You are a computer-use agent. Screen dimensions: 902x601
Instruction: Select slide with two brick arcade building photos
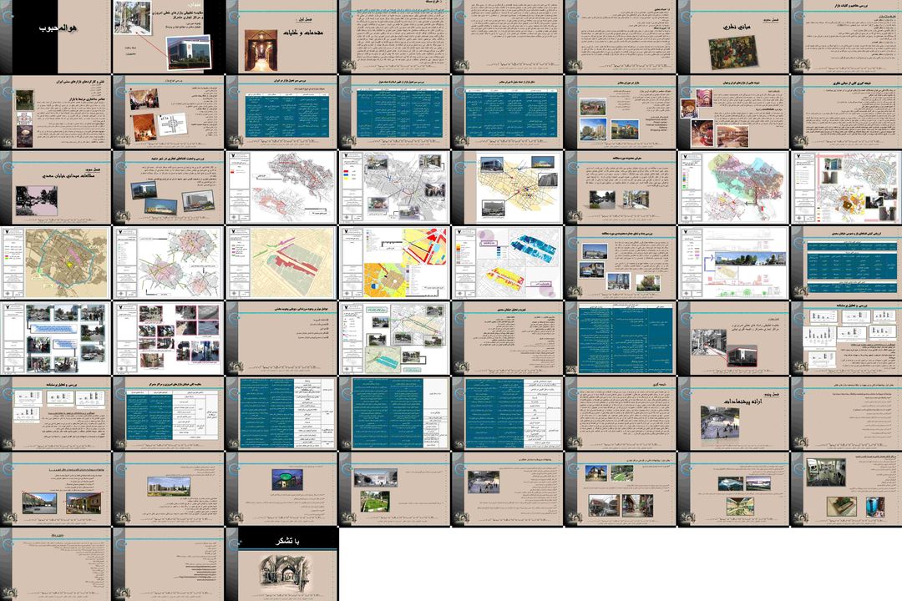click(56, 489)
